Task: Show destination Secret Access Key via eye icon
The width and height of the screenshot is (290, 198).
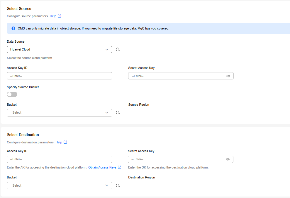Action: point(228,159)
